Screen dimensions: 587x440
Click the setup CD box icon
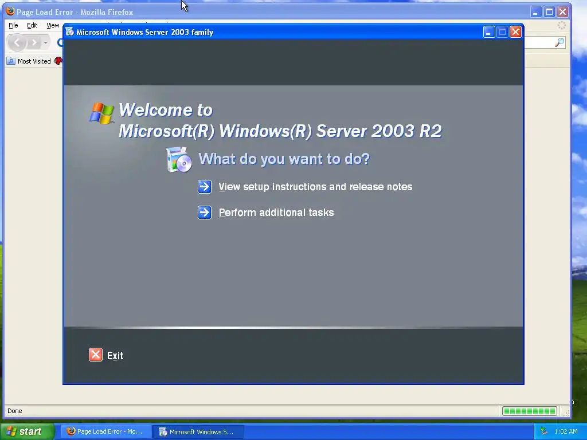179,160
